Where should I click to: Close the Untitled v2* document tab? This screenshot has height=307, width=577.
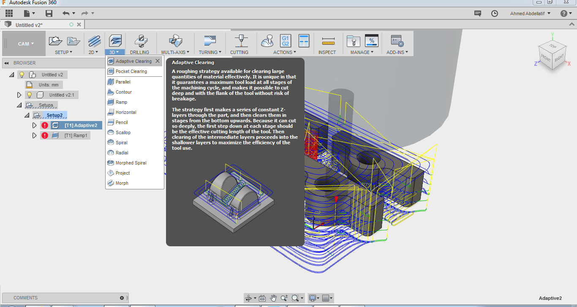[x=79, y=25]
